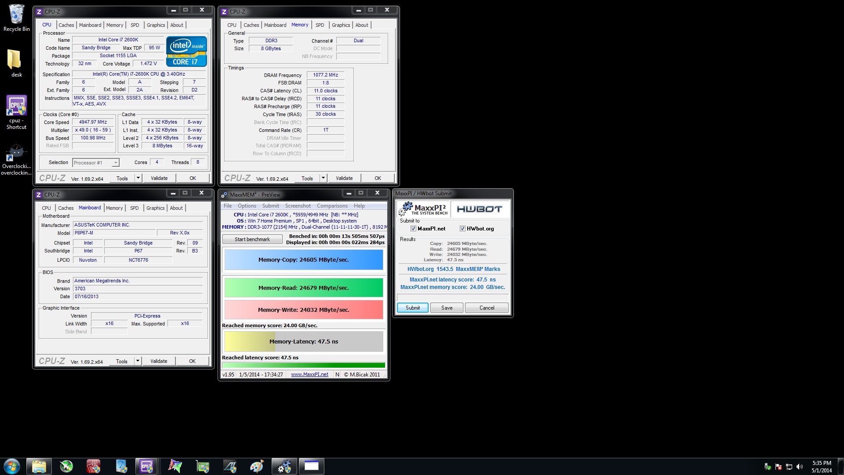Switch to SPD tab in Memory CPU-Z window
This screenshot has height=475, width=844.
(320, 25)
